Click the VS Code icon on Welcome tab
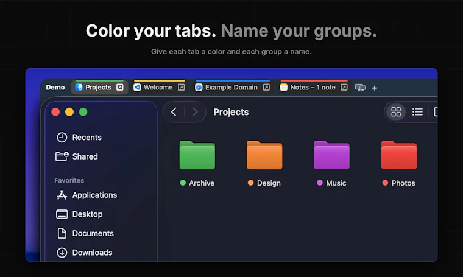Screen dimensions: 463x277 click(137, 87)
